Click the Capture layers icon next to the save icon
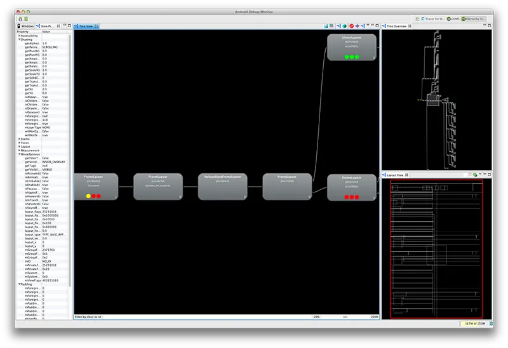The height and width of the screenshot is (348, 508). (331, 26)
